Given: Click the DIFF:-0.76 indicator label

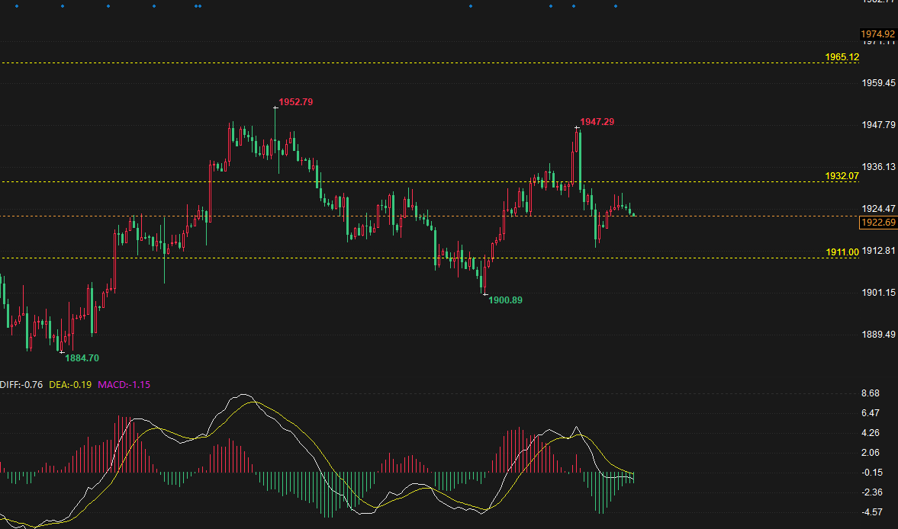Looking at the screenshot, I should (21, 385).
